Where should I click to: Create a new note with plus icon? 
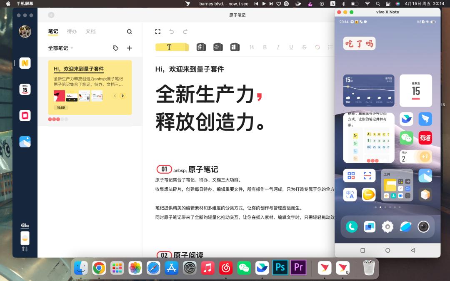[129, 48]
